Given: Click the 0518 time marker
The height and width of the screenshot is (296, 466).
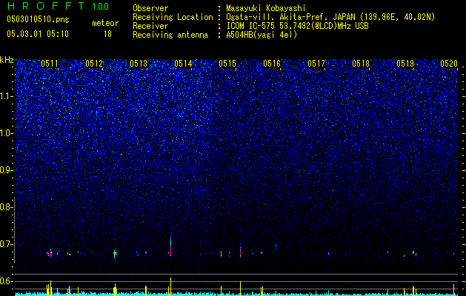Looking at the screenshot, I should coord(361,64).
